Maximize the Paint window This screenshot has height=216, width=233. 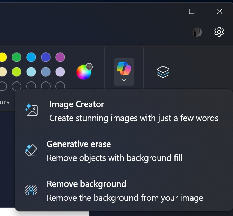191,11
